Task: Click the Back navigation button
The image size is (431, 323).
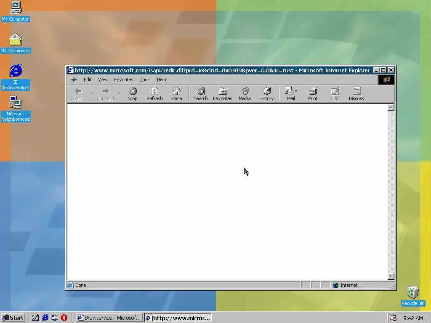Action: click(x=78, y=94)
